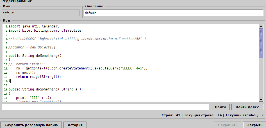Click the scroll up arrow in code editor

click(x=261, y=26)
